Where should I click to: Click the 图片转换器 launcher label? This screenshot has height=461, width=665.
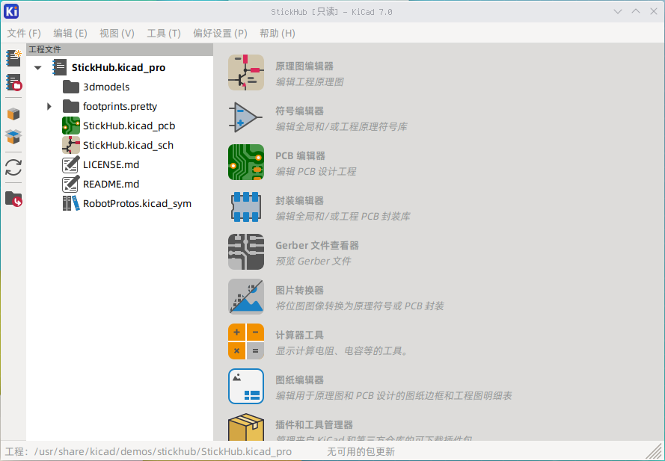tap(299, 291)
